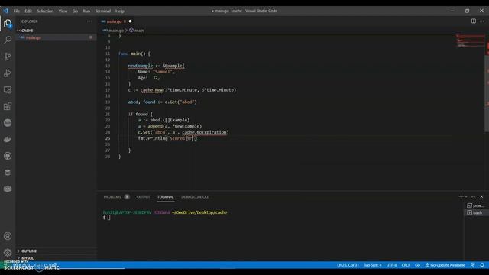Image resolution: width=489 pixels, height=275 pixels.
Task: Click the Go language mode indicator
Action: [418, 265]
